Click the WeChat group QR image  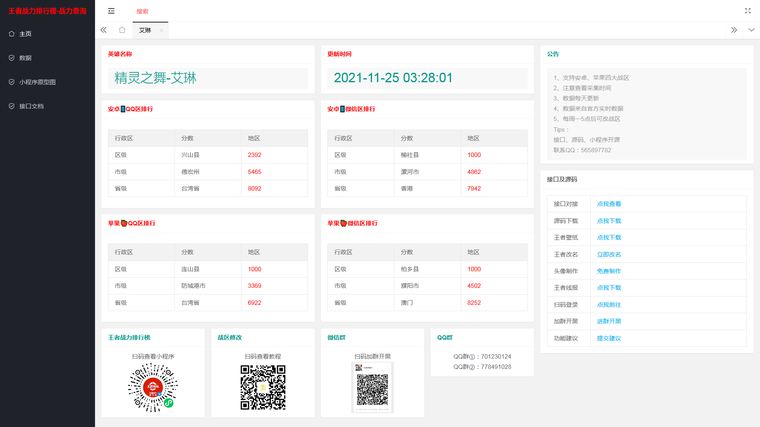[x=372, y=387]
